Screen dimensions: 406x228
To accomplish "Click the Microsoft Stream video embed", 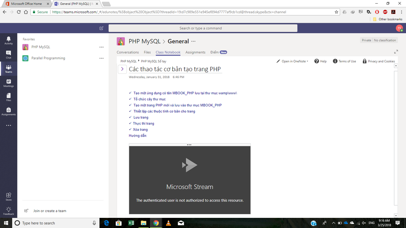I will click(189, 180).
